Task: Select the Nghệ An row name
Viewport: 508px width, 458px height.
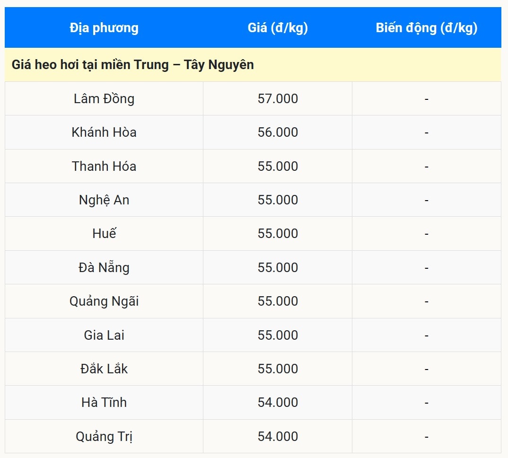Action: coord(104,200)
